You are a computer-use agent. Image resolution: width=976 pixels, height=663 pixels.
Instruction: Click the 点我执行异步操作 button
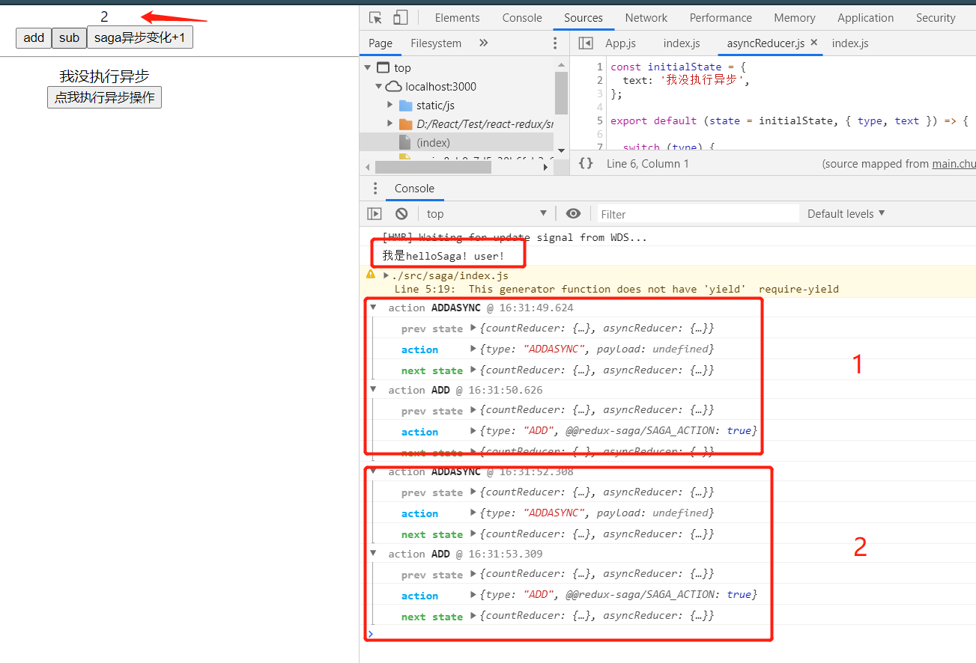[105, 97]
